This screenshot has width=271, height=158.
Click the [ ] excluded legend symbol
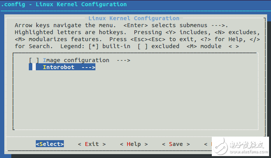(x=143, y=46)
